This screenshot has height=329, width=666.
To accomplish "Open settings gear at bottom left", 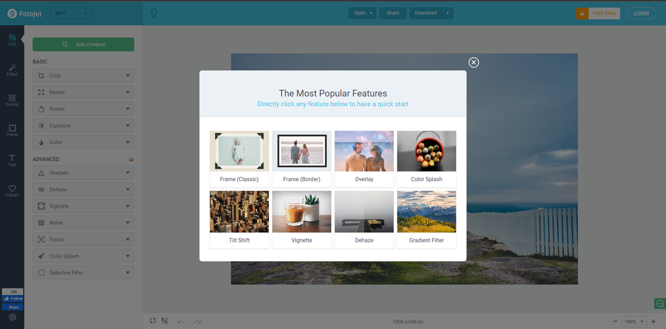I will point(12,317).
